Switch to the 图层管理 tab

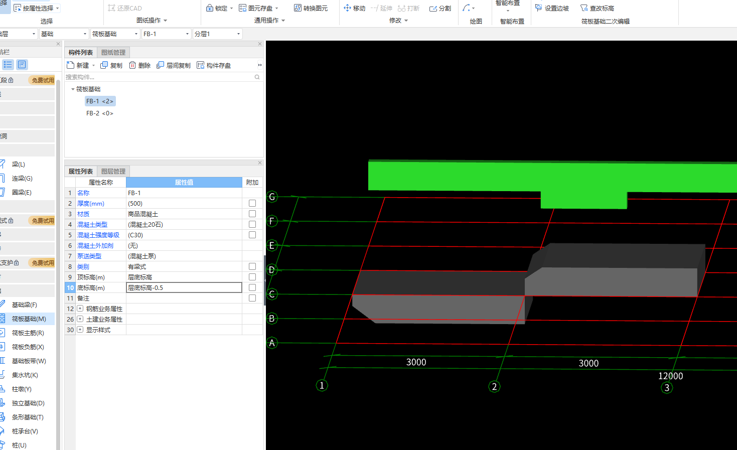[113, 171]
